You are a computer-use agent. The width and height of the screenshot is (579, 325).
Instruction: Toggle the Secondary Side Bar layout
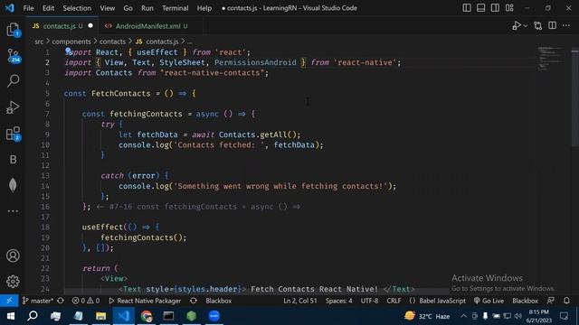495,8
